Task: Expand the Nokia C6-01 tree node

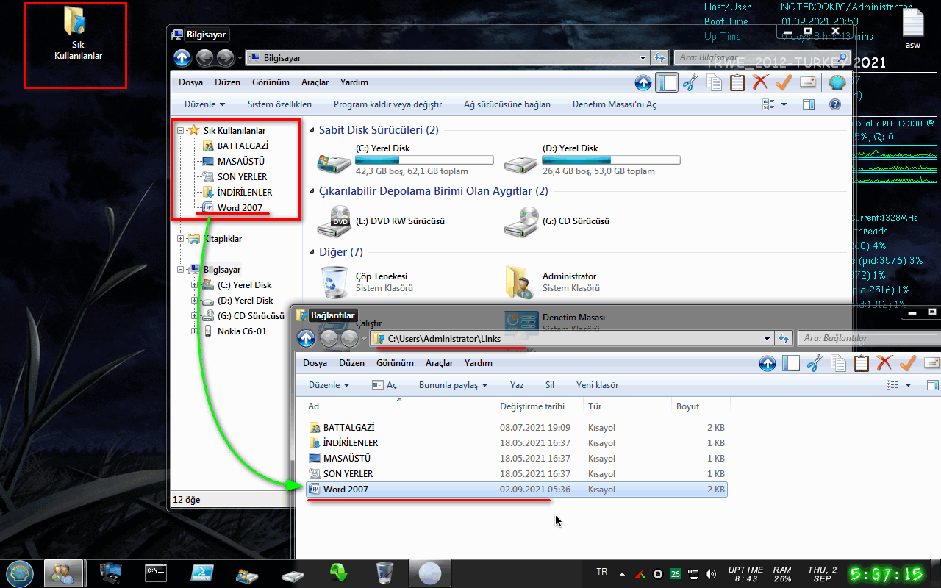Action: pyautogui.click(x=194, y=331)
